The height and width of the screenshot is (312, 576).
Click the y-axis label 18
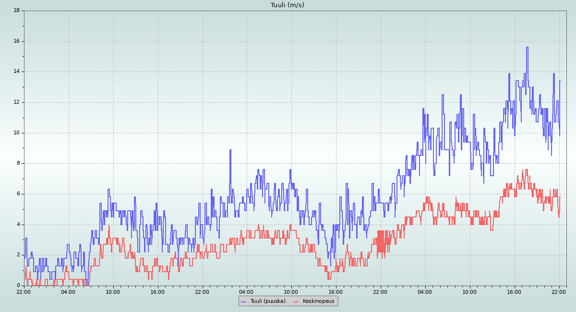point(16,11)
